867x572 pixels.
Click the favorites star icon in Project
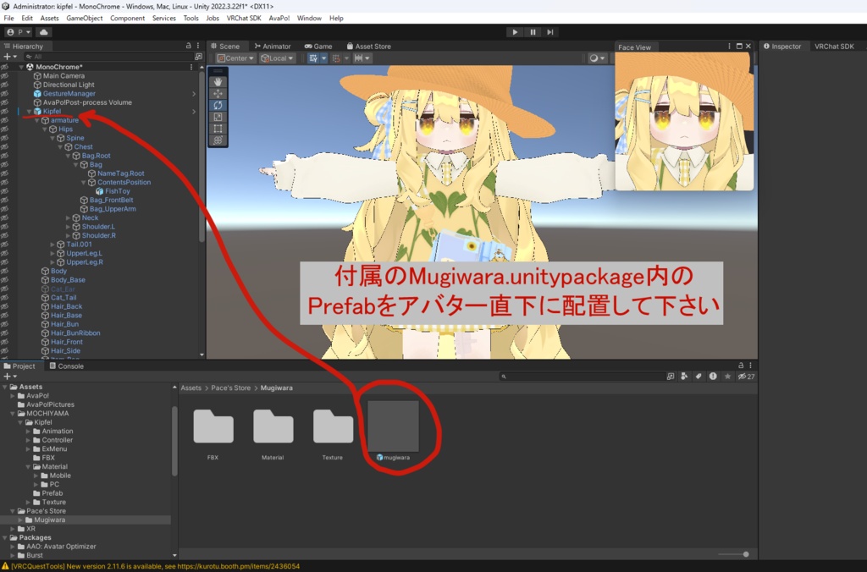(x=727, y=377)
